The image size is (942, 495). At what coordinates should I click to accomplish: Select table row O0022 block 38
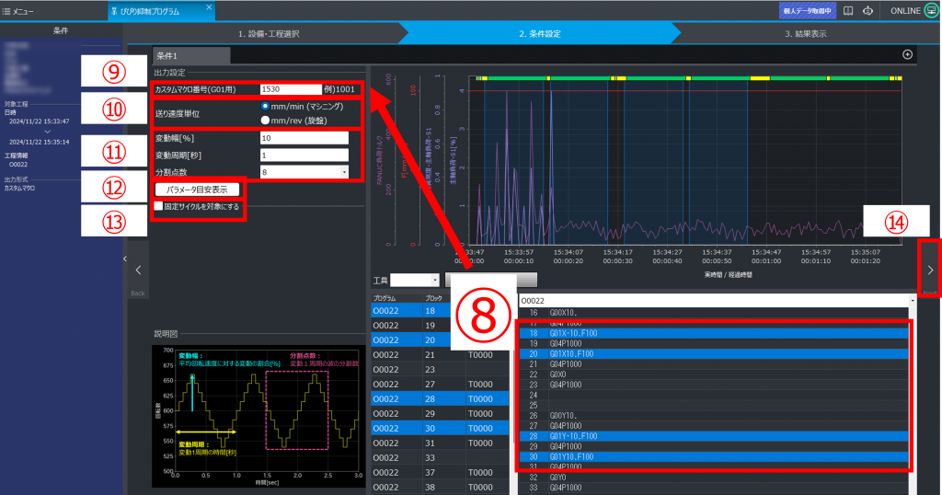tap(441, 488)
